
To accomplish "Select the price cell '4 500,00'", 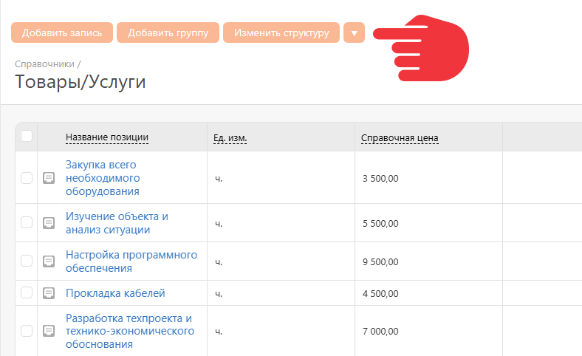I will [x=380, y=294].
